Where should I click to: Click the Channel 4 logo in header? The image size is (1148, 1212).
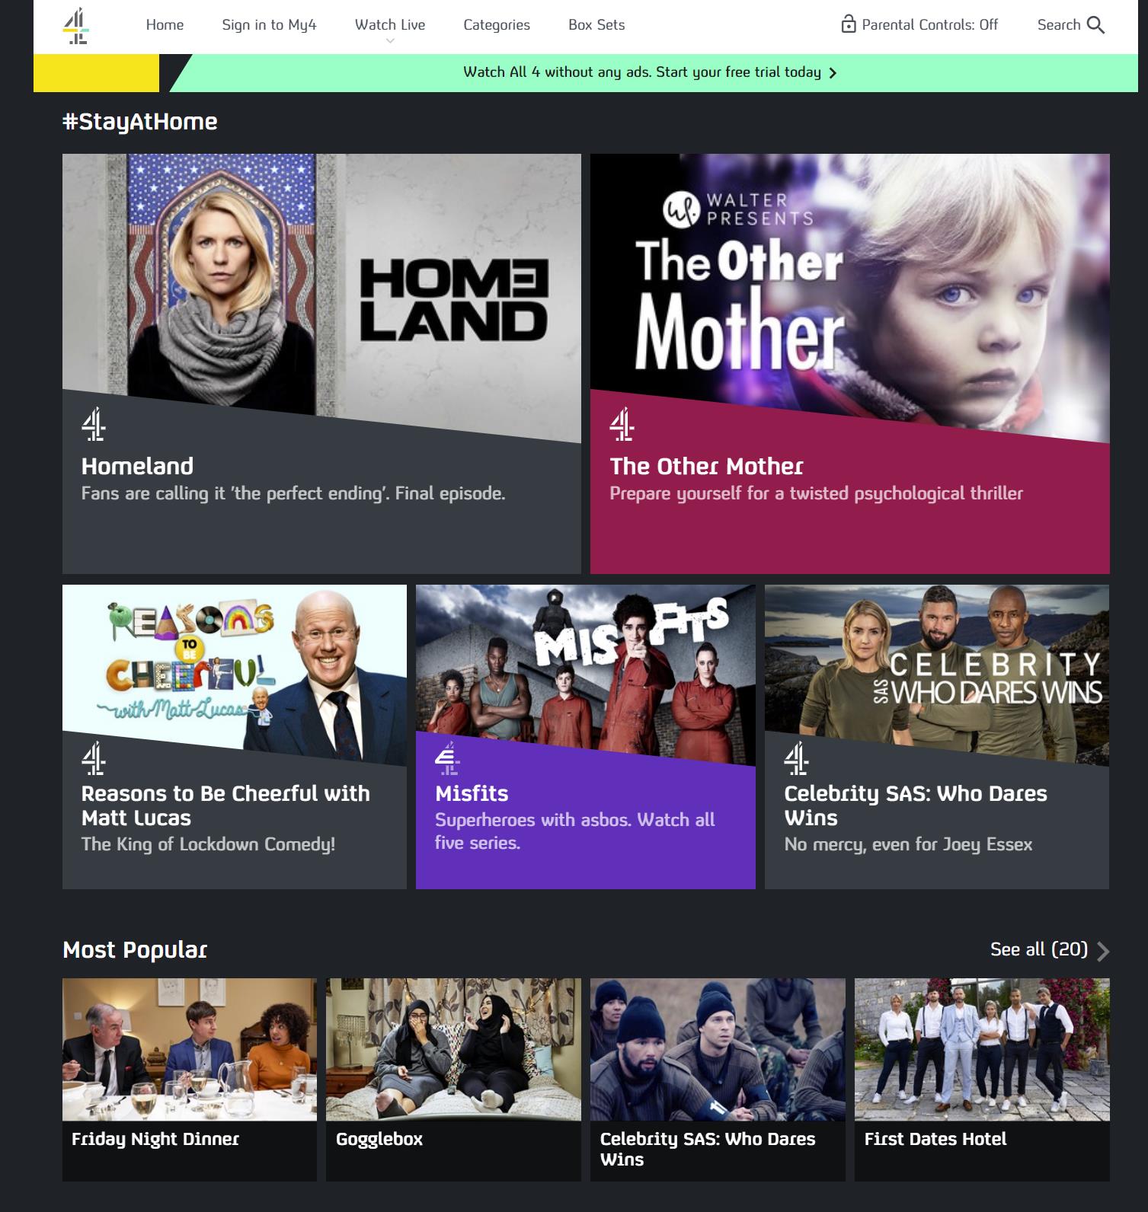[x=76, y=26]
